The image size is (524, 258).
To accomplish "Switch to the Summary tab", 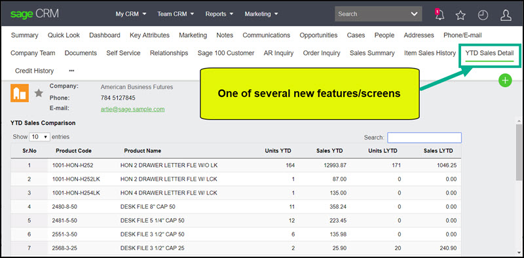I will pos(24,35).
